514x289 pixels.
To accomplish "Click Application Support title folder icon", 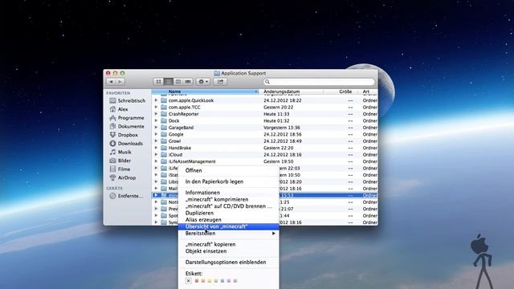I will tap(217, 73).
